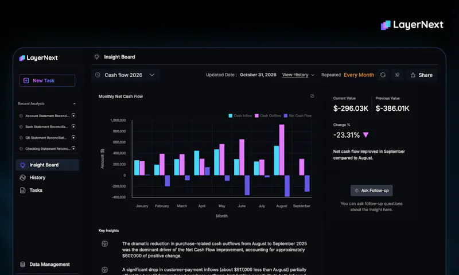Click the Insight Board header bulb icon
Viewport: 459px width, 275px height.
(96, 57)
